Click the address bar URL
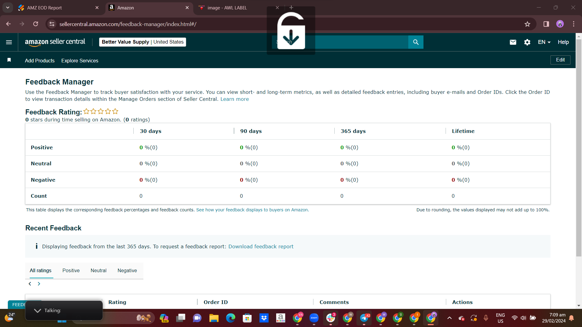 (128, 24)
